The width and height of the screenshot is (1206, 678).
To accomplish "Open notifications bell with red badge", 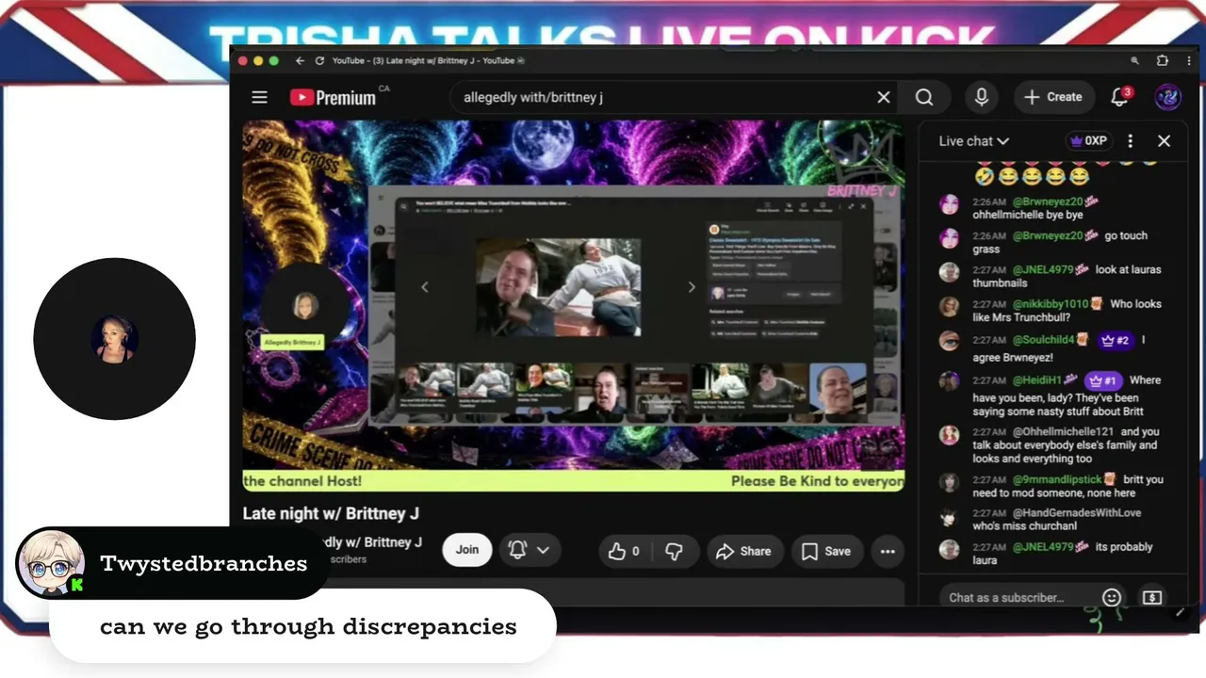I will click(x=1120, y=96).
